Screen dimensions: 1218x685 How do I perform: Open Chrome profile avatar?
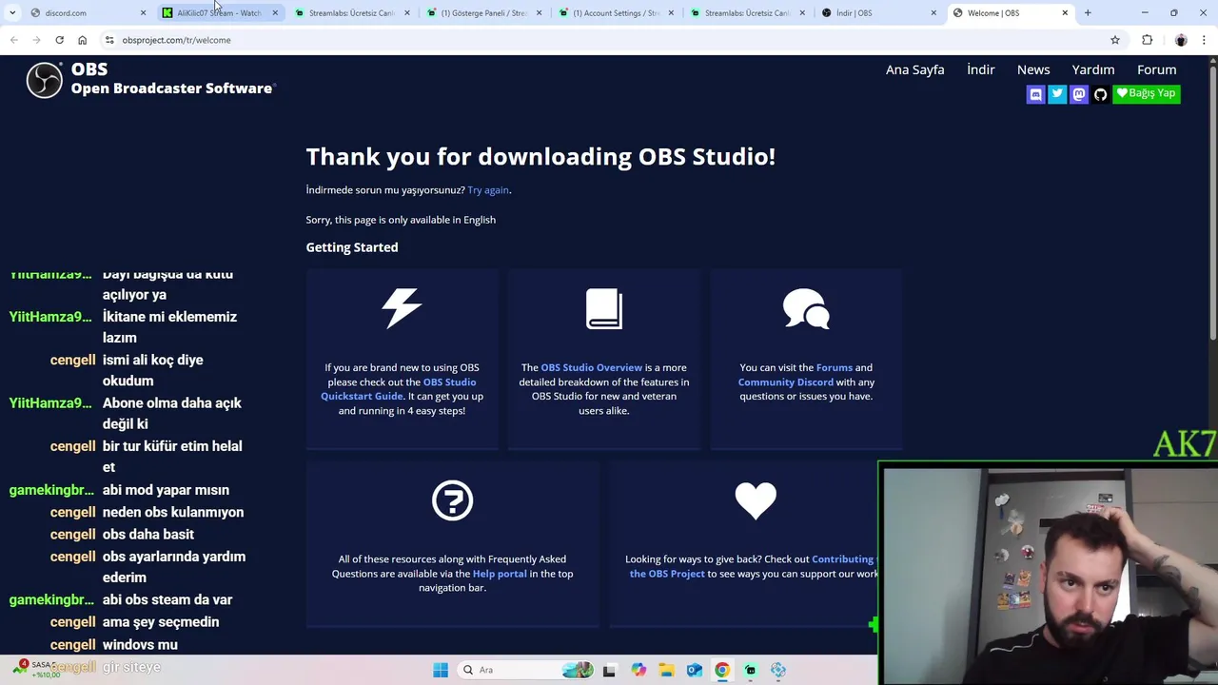point(1181,40)
